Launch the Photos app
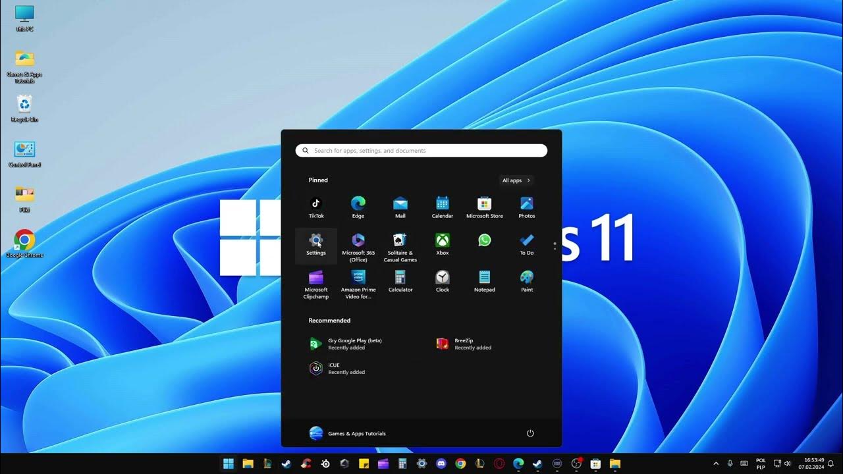 point(527,207)
